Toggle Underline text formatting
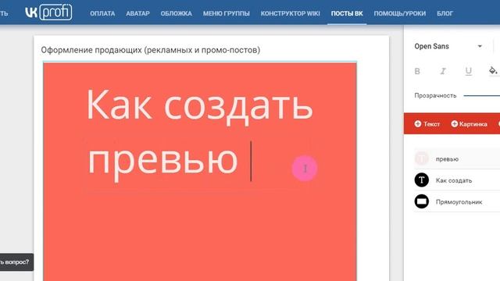 click(x=468, y=71)
